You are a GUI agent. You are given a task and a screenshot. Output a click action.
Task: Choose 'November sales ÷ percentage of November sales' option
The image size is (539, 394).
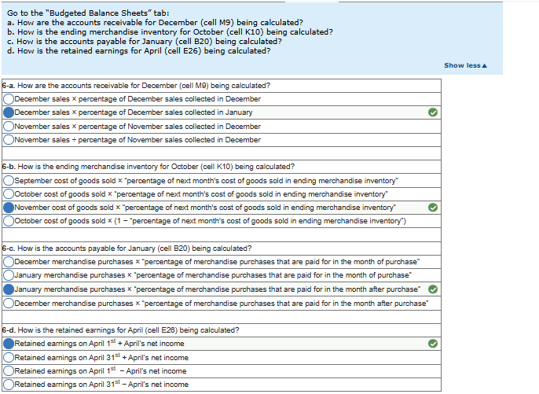[9, 140]
